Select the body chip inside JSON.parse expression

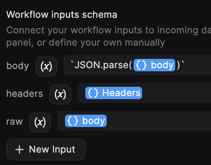click(x=154, y=65)
